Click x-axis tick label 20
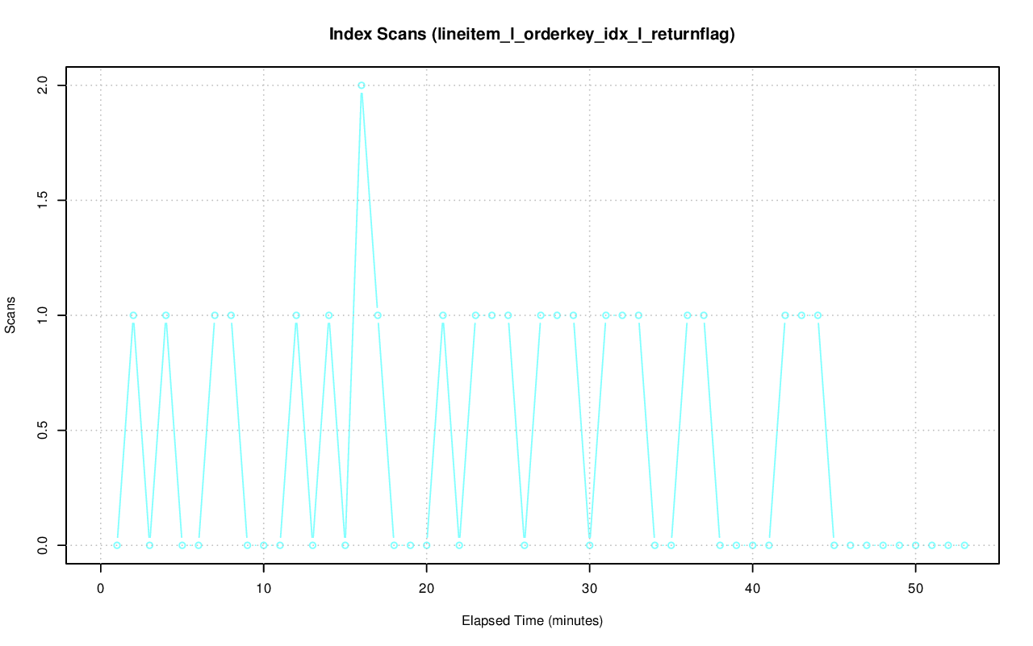The height and width of the screenshot is (646, 1033). (426, 588)
